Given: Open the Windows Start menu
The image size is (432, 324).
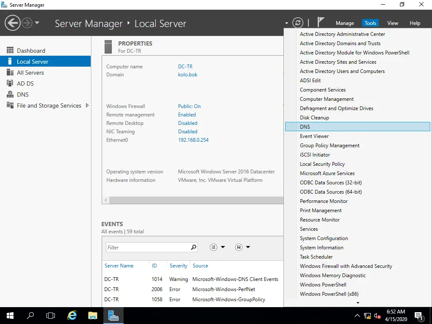Looking at the screenshot, I should [x=10, y=316].
